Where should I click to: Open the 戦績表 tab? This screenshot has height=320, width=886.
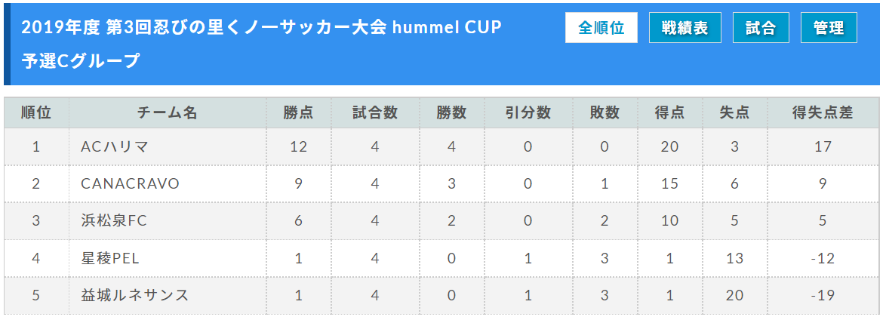684,28
